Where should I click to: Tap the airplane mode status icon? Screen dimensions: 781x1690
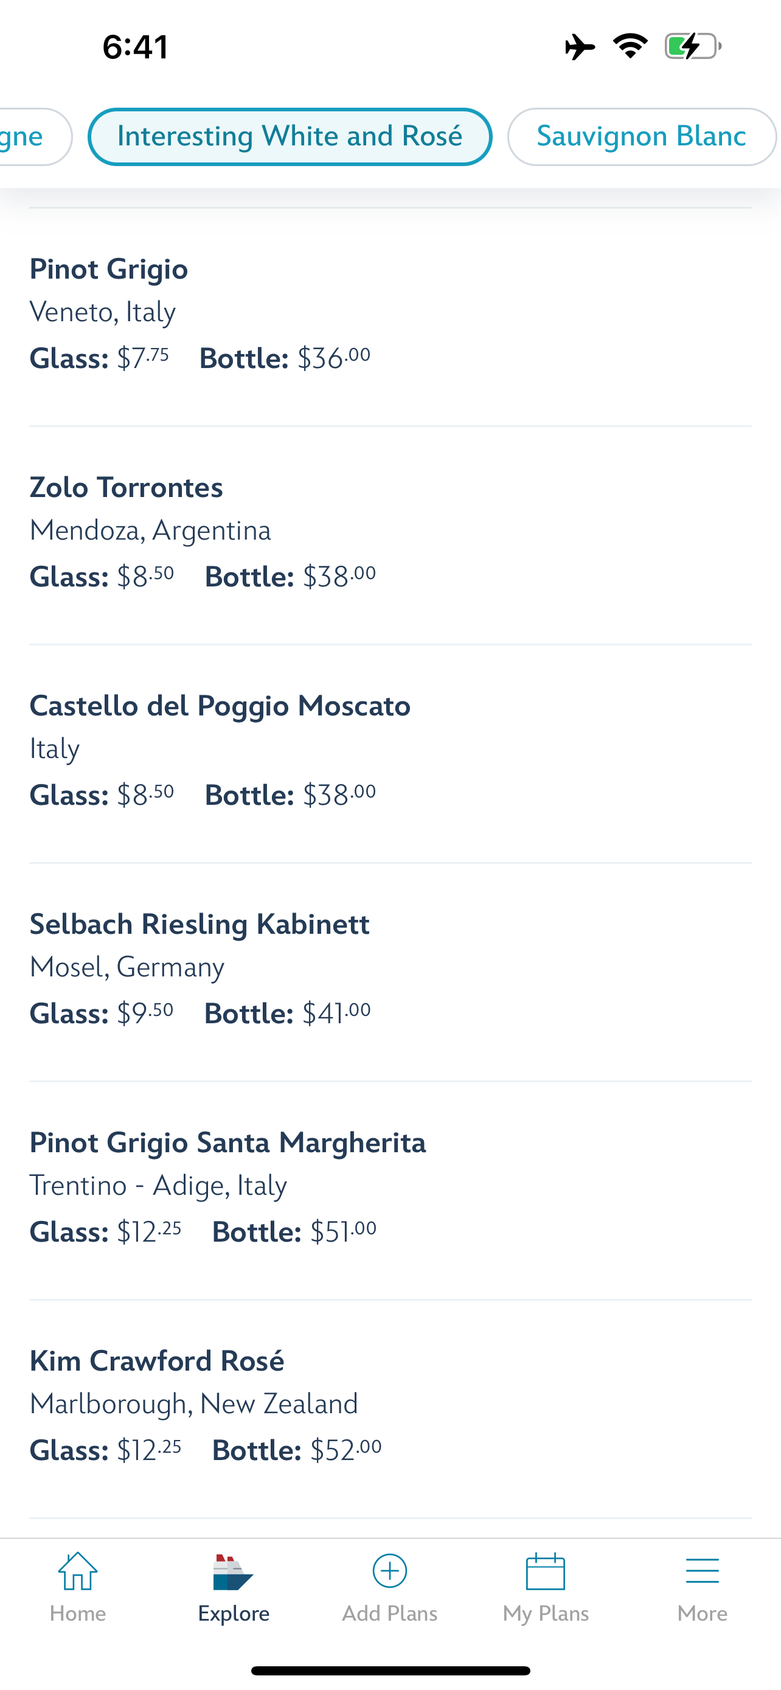tap(580, 47)
